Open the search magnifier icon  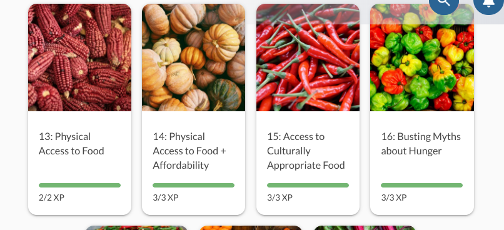click(x=444, y=3)
